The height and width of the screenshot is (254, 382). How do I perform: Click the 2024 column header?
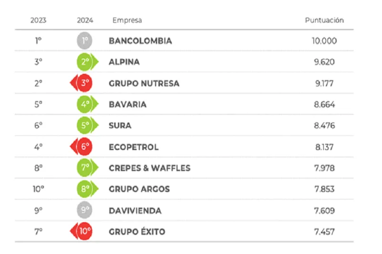pyautogui.click(x=85, y=20)
